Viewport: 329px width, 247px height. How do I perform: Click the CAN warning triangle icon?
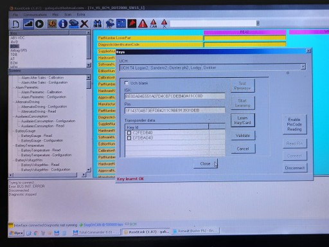click(154, 24)
